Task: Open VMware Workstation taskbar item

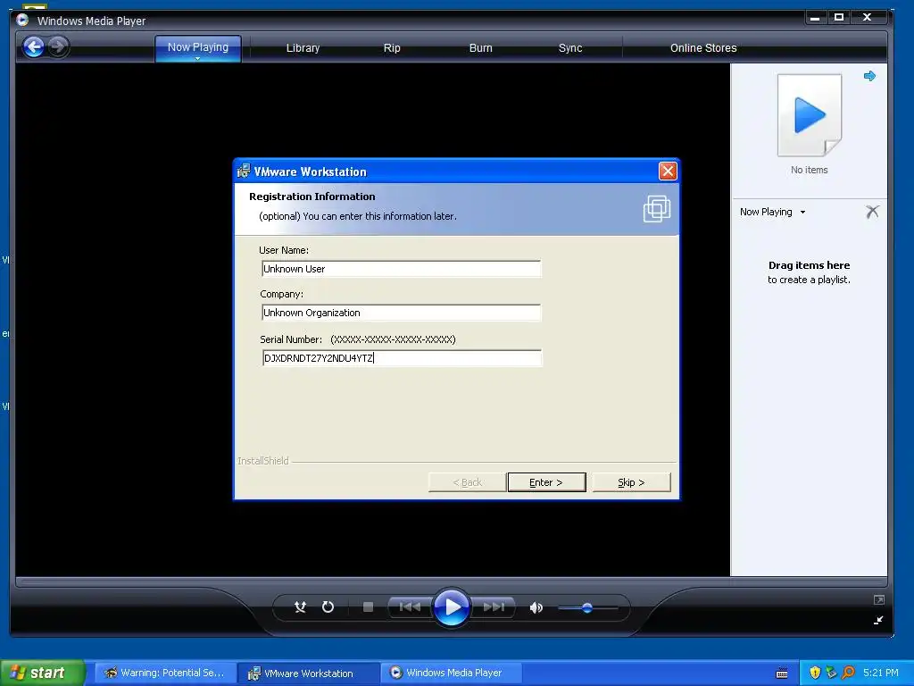Action: pyautogui.click(x=308, y=673)
